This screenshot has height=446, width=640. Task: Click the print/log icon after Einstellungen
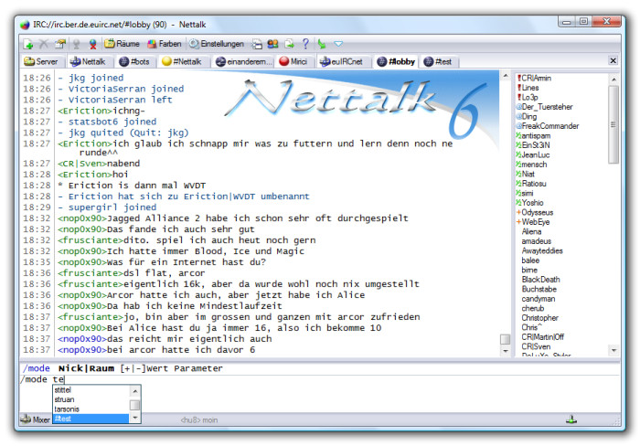(x=257, y=44)
